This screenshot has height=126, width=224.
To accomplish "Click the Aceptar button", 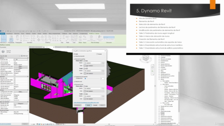I will 88,105.
